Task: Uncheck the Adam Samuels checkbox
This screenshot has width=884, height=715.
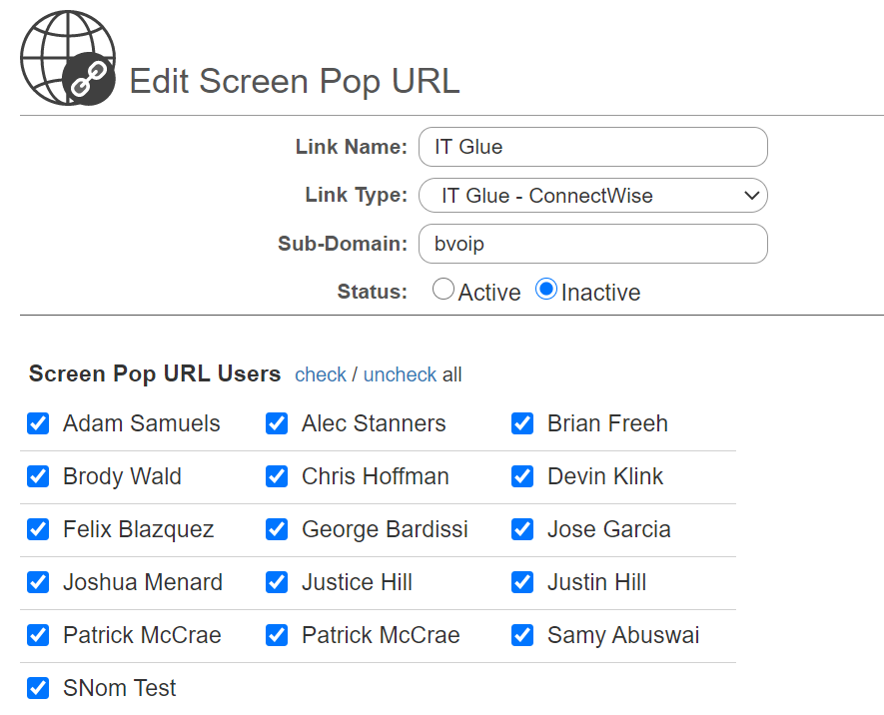Action: pos(38,423)
